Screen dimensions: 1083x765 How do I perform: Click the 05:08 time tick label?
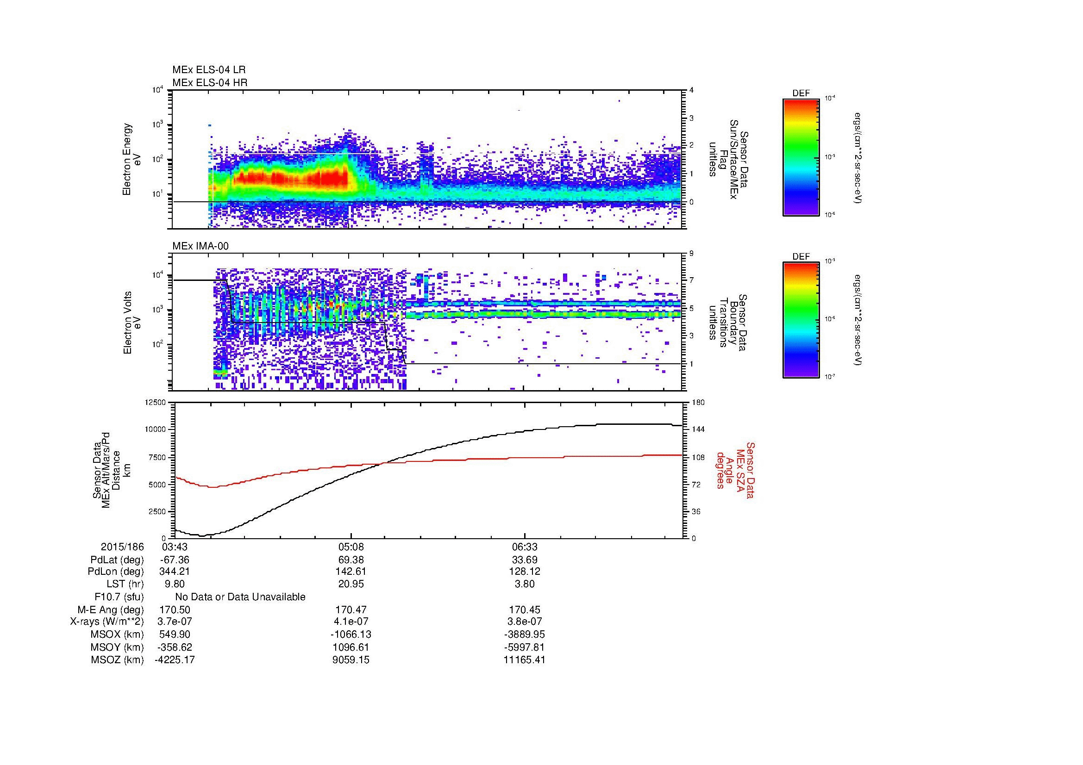click(x=351, y=547)
